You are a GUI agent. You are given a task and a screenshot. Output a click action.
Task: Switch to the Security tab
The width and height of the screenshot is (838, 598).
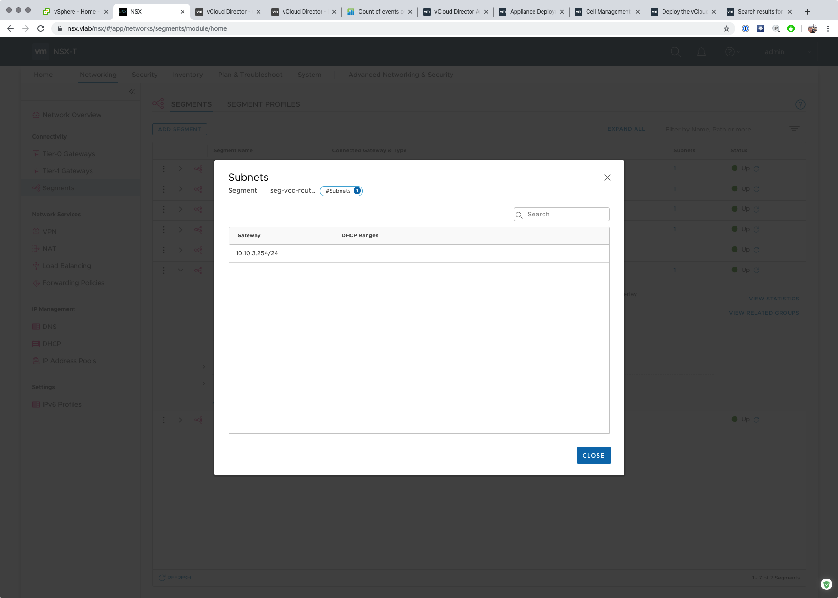pyautogui.click(x=144, y=75)
